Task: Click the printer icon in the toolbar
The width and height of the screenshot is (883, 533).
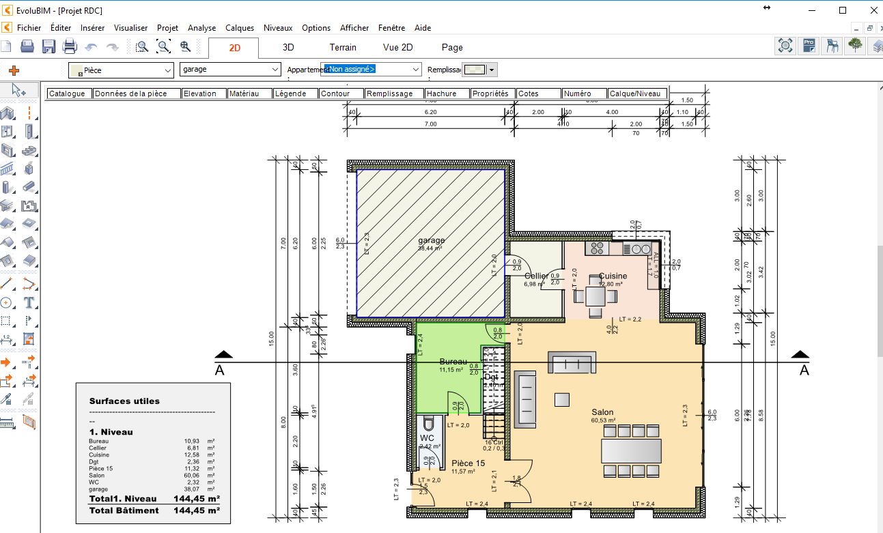Action: 70,46
